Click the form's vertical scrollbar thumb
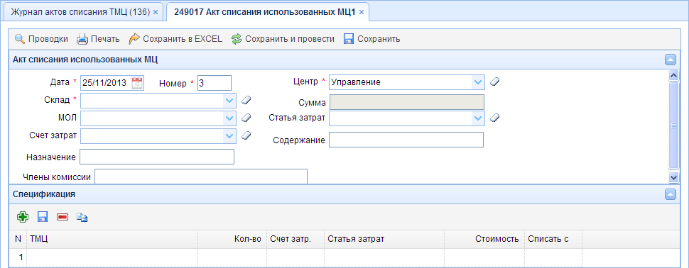This screenshot has width=689, height=268. point(673,125)
